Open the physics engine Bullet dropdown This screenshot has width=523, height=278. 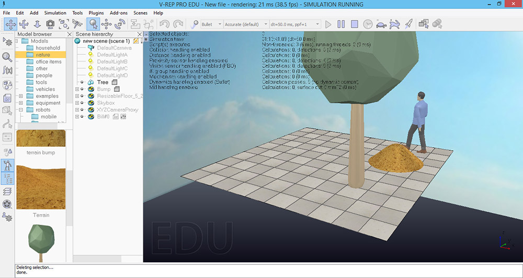211,25
